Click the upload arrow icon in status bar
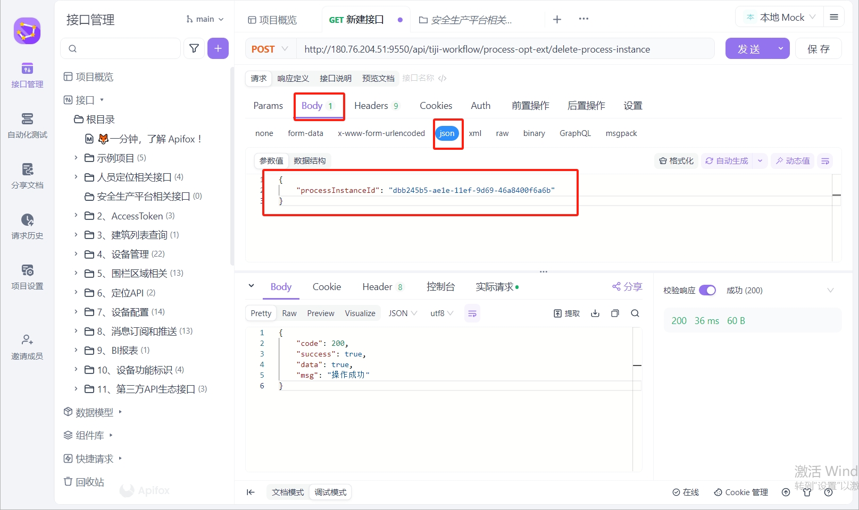This screenshot has height=510, width=859. (786, 492)
